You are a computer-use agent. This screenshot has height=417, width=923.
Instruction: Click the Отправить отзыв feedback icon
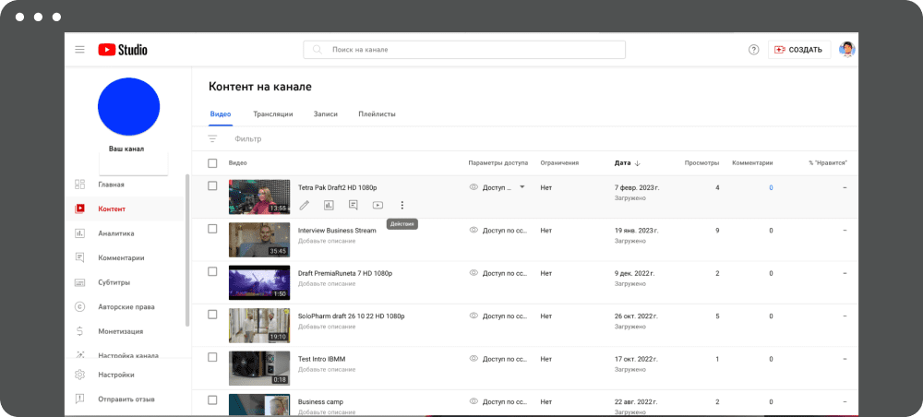pos(80,399)
